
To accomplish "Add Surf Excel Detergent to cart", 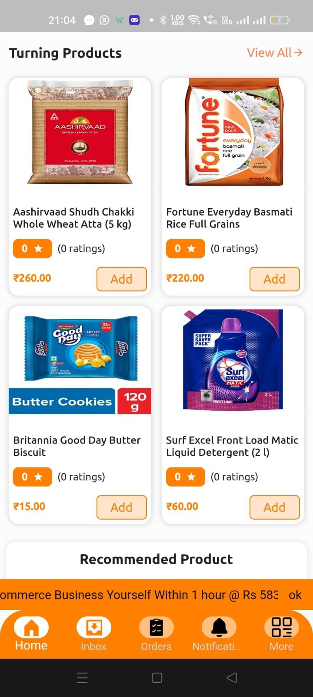I will [x=275, y=507].
